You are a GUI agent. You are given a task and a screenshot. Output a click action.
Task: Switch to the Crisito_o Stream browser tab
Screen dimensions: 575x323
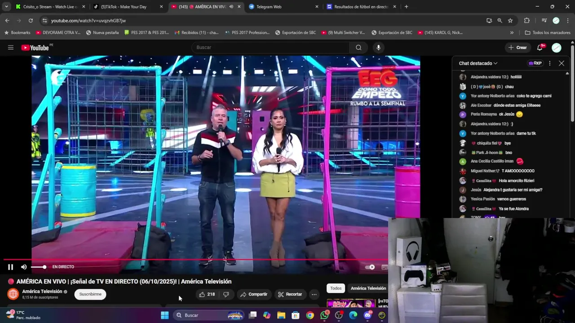pos(49,7)
